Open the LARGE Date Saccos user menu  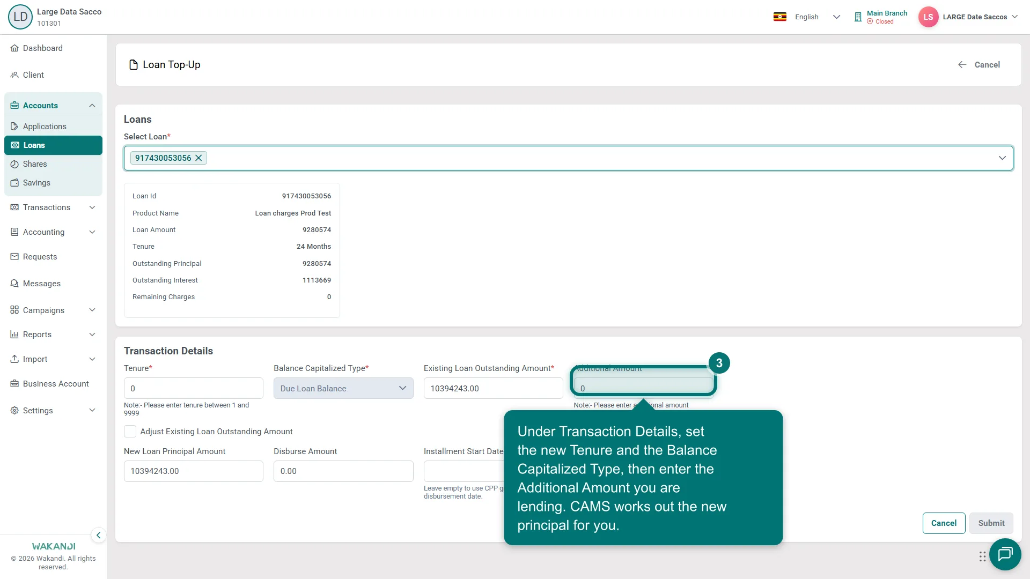(981, 17)
